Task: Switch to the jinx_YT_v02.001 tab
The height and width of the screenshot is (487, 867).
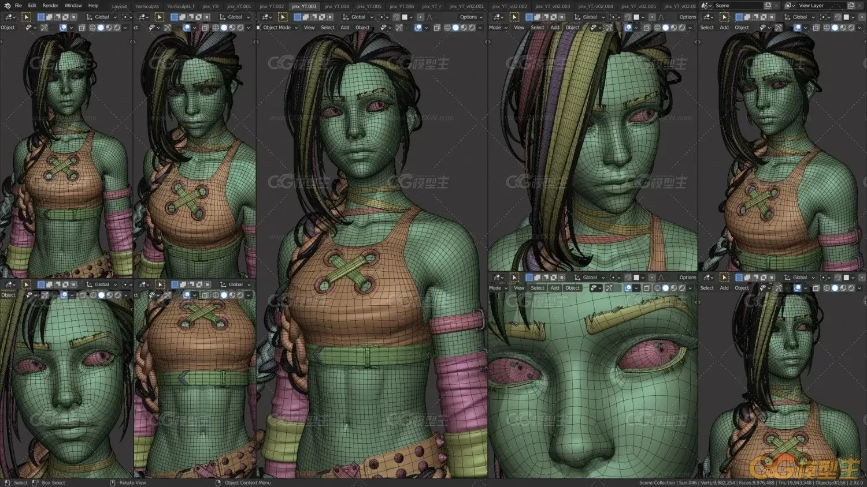Action: pyautogui.click(x=466, y=6)
